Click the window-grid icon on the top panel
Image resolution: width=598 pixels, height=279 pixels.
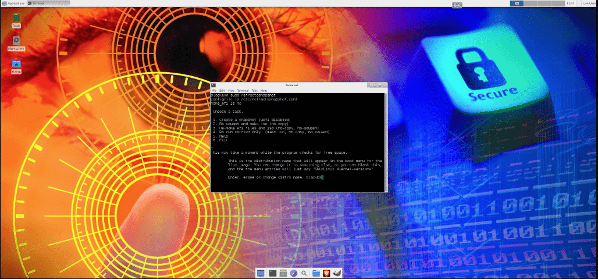(x=457, y=5)
